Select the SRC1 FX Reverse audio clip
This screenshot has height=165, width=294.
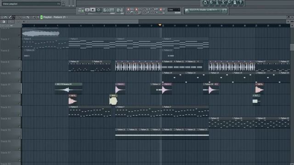[x=68, y=88]
